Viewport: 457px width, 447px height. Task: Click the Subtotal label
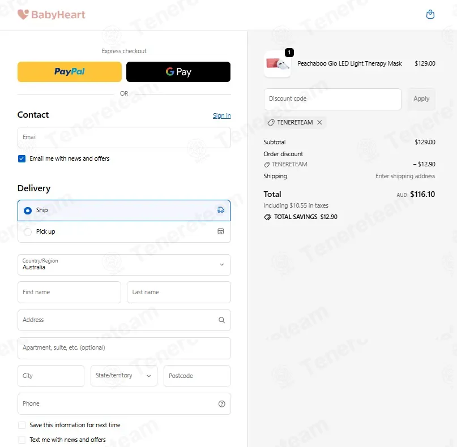click(275, 142)
